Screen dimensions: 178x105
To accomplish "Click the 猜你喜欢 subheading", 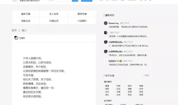I will click(108, 82).
